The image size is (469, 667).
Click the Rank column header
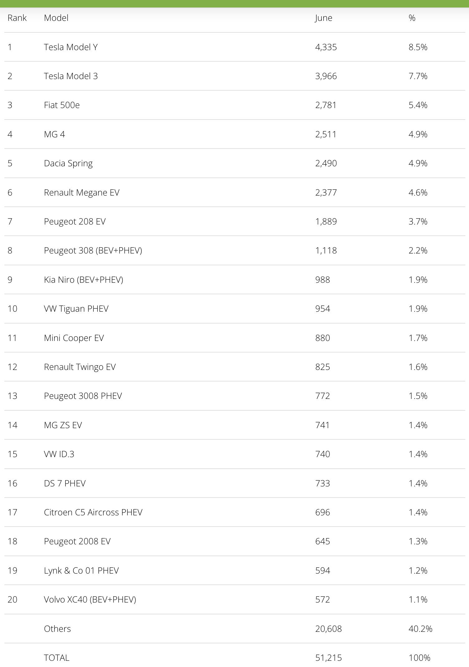click(x=17, y=18)
